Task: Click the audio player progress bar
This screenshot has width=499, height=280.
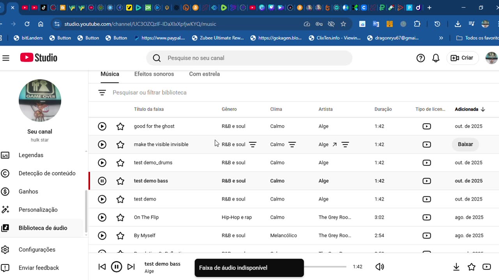Action: point(325,267)
